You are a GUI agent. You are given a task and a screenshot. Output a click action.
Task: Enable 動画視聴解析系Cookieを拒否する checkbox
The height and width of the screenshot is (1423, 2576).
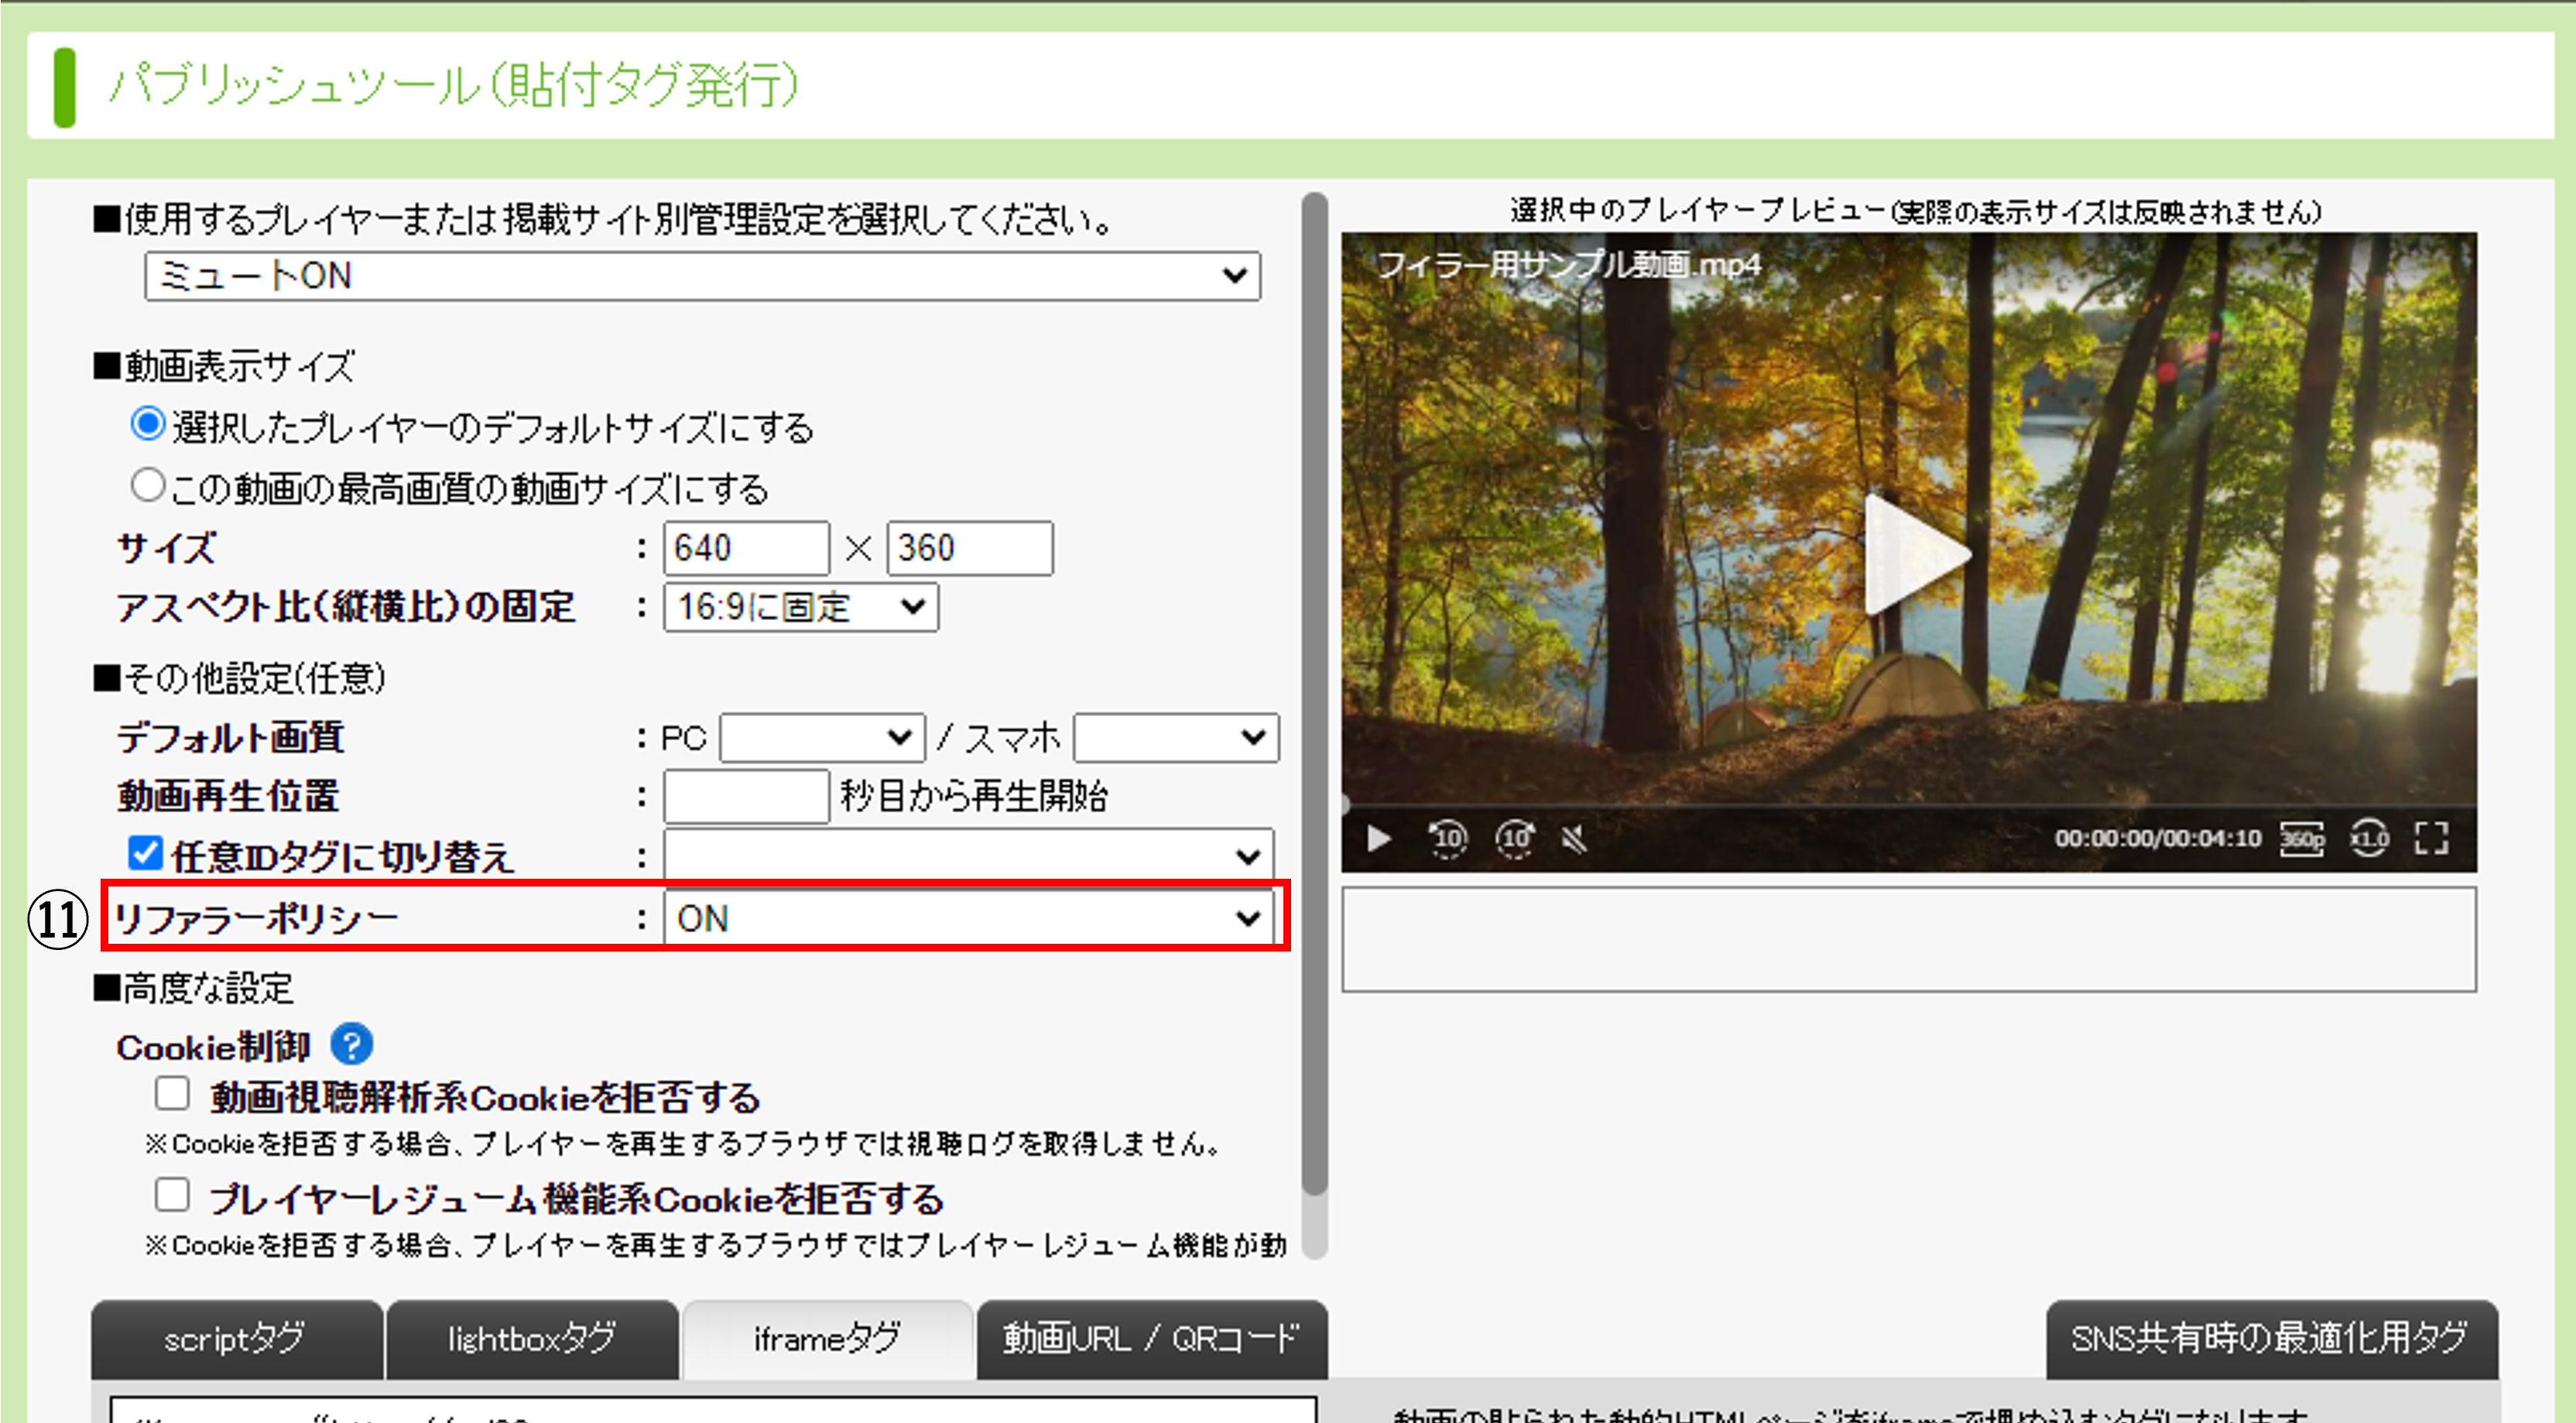pos(172,1093)
